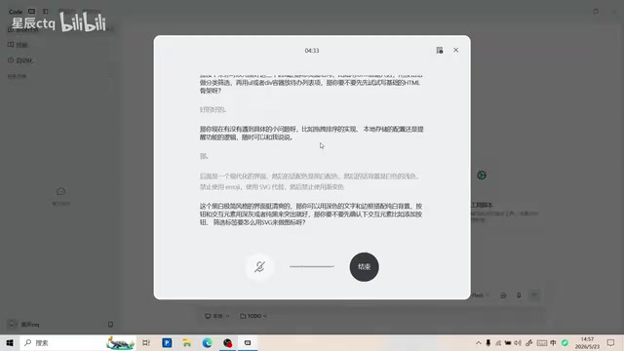Toggle the sidebar panel icon near Code
Viewport: 624px width, 351px height.
click(46, 11)
